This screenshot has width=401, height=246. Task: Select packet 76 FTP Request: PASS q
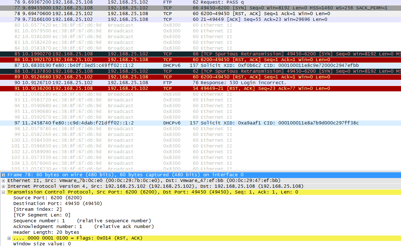pyautogui.click(x=180, y=2)
